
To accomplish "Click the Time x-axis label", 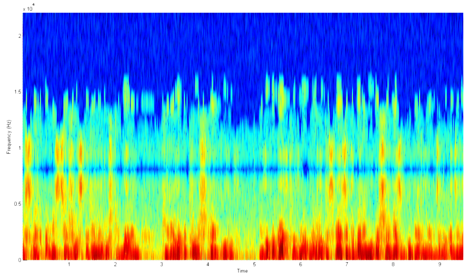I will coord(242,271).
